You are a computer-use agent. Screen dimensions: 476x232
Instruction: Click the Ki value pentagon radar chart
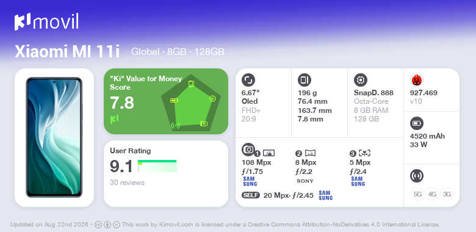tap(191, 103)
